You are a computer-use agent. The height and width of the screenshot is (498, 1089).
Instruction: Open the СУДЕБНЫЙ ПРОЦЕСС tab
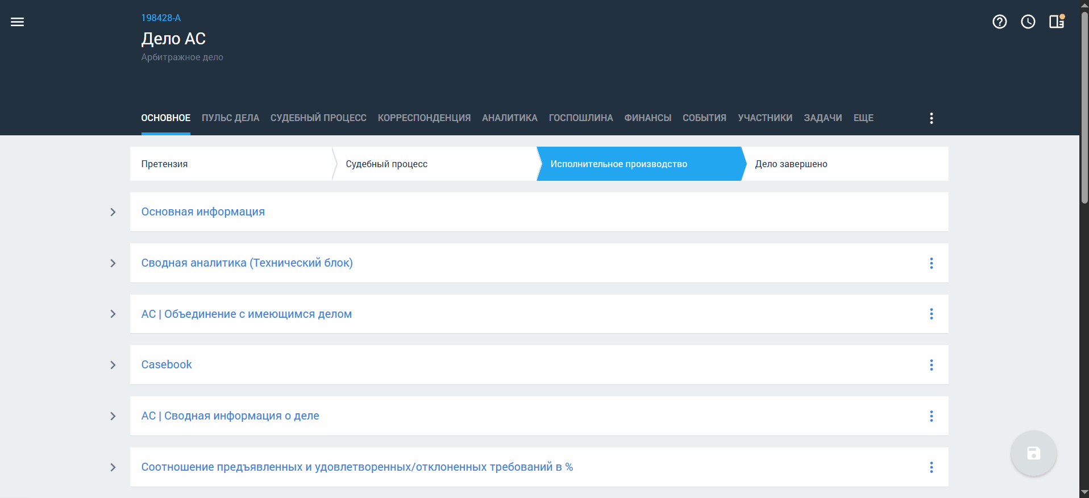[318, 118]
